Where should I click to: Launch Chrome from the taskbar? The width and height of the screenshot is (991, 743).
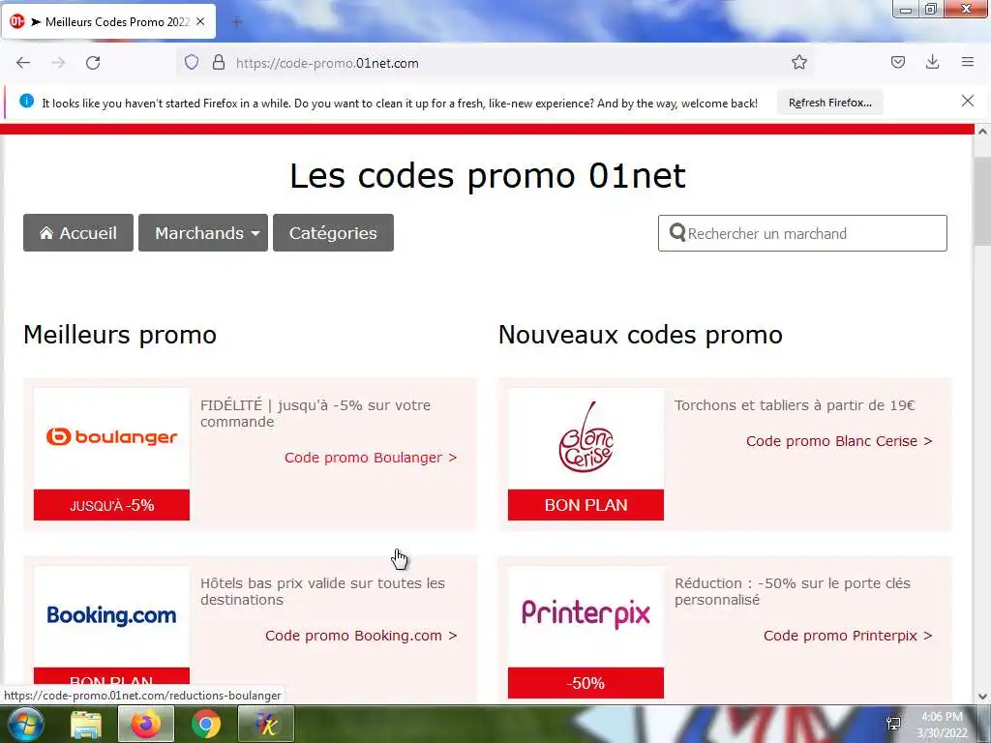(206, 724)
